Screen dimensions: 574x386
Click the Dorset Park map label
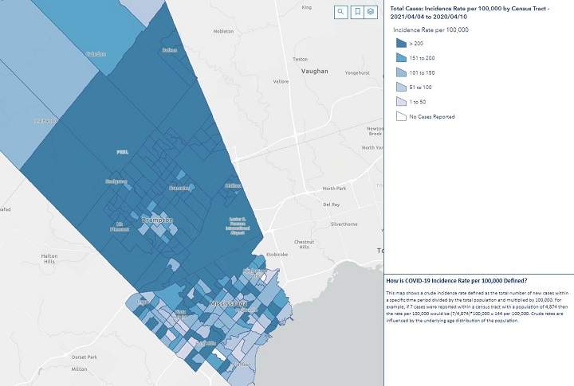85,357
